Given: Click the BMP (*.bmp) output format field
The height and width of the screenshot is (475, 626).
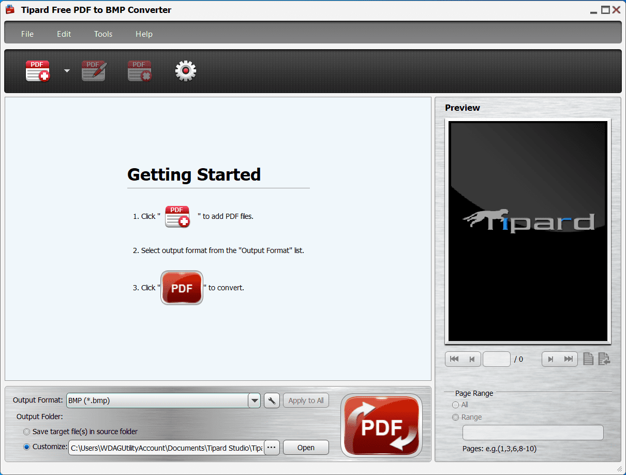Looking at the screenshot, I should (158, 400).
